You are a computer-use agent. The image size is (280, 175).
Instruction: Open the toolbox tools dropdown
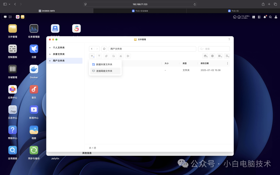[x=205, y=56]
